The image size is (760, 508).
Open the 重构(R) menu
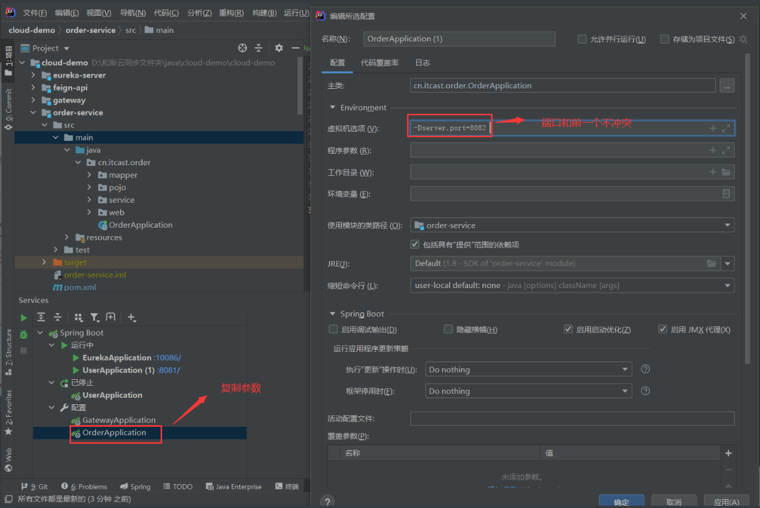point(231,13)
